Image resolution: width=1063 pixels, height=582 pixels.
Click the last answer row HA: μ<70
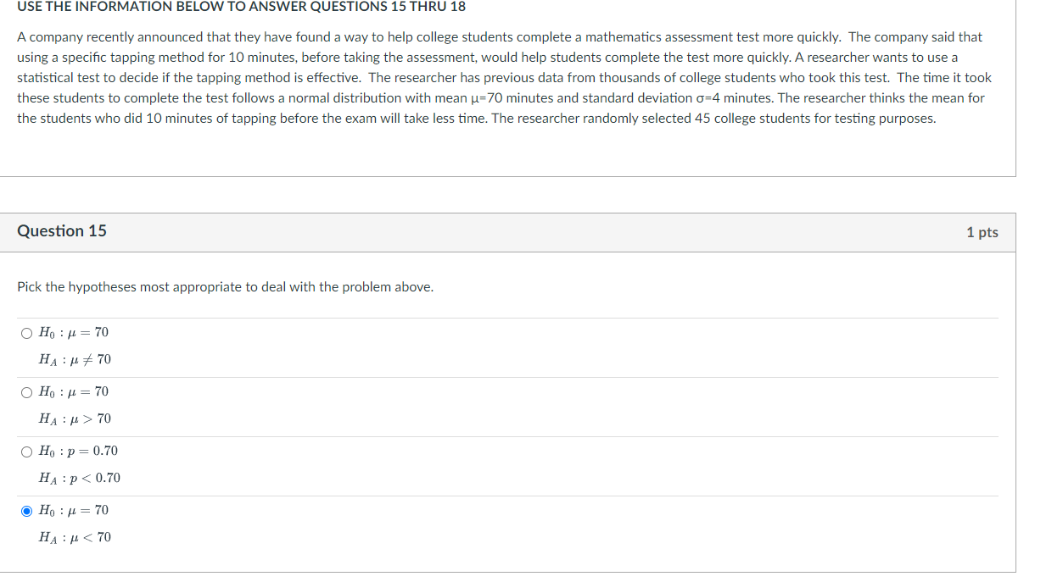pyautogui.click(x=75, y=536)
